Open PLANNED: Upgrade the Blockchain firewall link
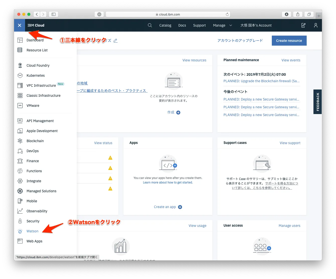This screenshot has height=279, width=336. pyautogui.click(x=262, y=81)
